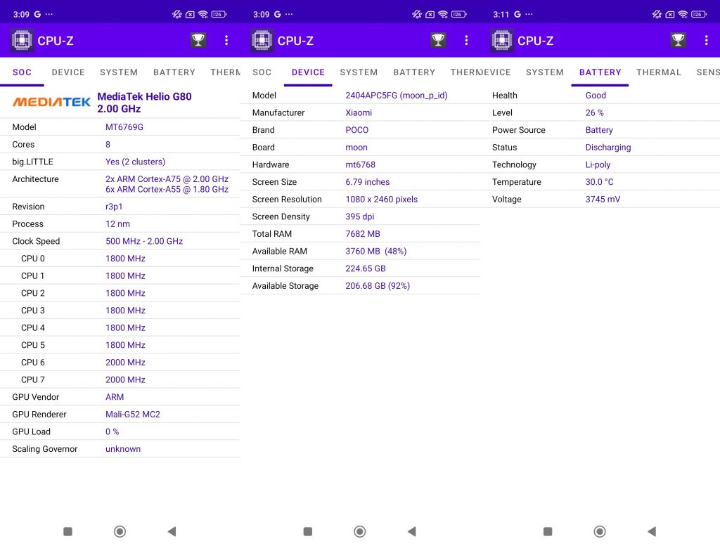720x546 pixels.
Task: Open three-dot overflow menu in right screen
Action: tap(706, 40)
